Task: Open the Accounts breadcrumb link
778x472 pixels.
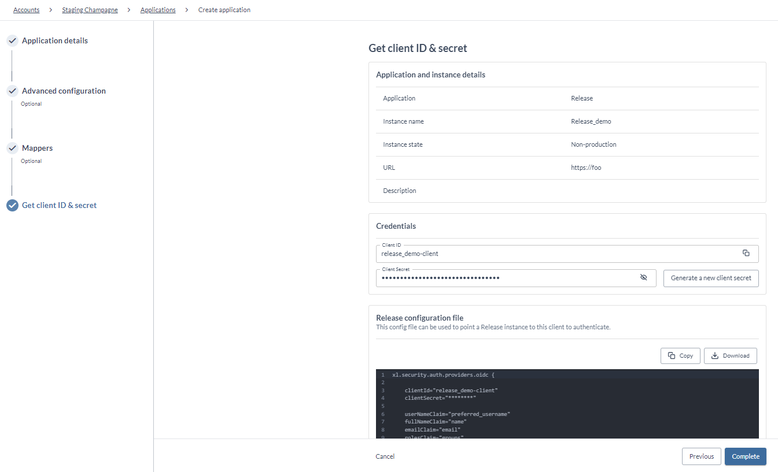Action: [x=27, y=10]
